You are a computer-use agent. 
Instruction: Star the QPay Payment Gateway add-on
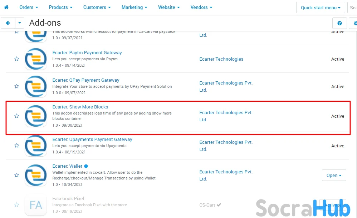pos(16,86)
